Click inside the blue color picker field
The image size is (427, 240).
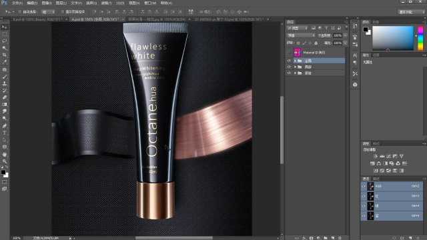[x=393, y=38]
